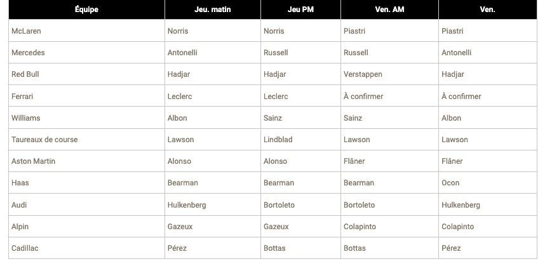552x266 pixels.
Task: Click the Verstappen cell
Action: click(363, 74)
